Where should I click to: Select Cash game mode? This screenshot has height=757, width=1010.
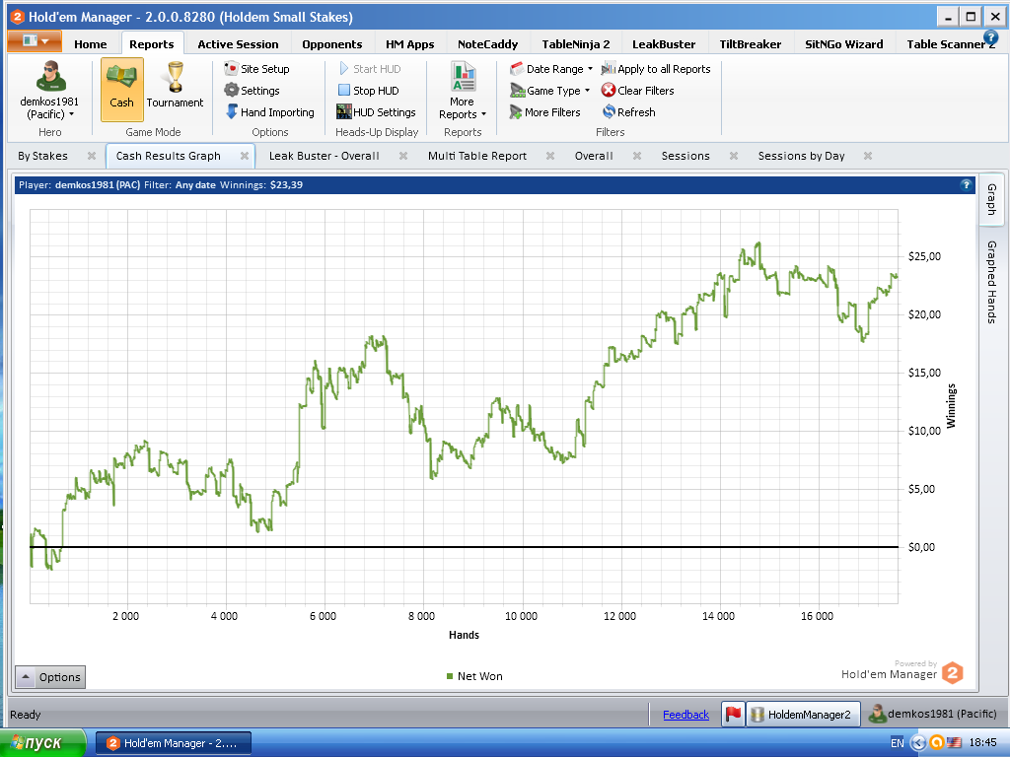121,89
